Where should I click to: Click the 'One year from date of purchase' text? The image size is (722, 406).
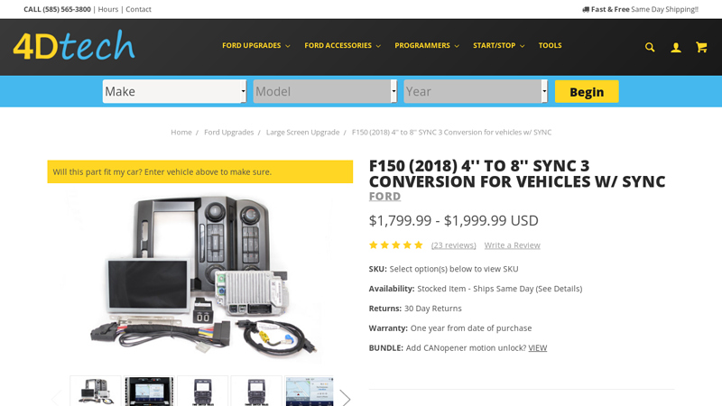[x=471, y=328]
